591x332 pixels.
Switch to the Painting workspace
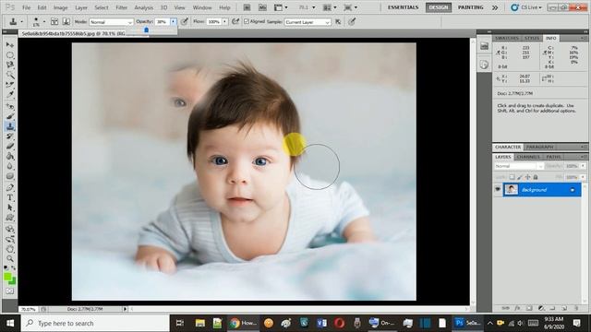(x=470, y=7)
